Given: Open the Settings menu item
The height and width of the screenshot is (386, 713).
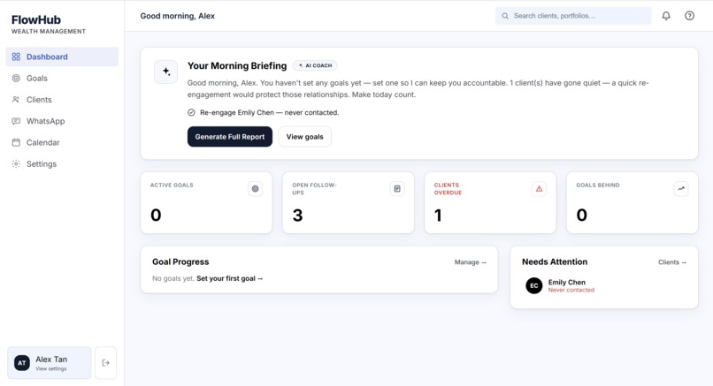Looking at the screenshot, I should pyautogui.click(x=62, y=164).
